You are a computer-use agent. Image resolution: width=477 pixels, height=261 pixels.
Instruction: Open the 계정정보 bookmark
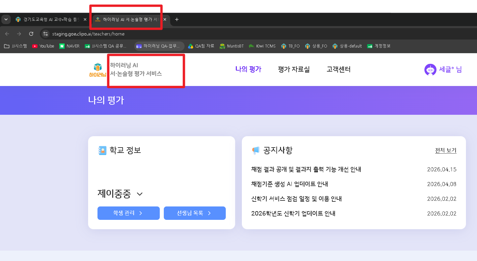[379, 46]
